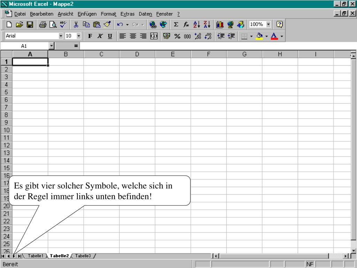The image size is (357, 268).
Task: Open the 100% zoom dropdown
Action: [268, 25]
